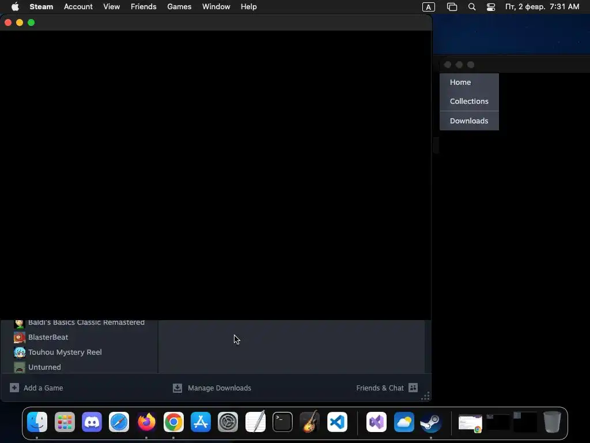
Task: Select Touhou Mystery Reel game icon
Action: (x=20, y=352)
